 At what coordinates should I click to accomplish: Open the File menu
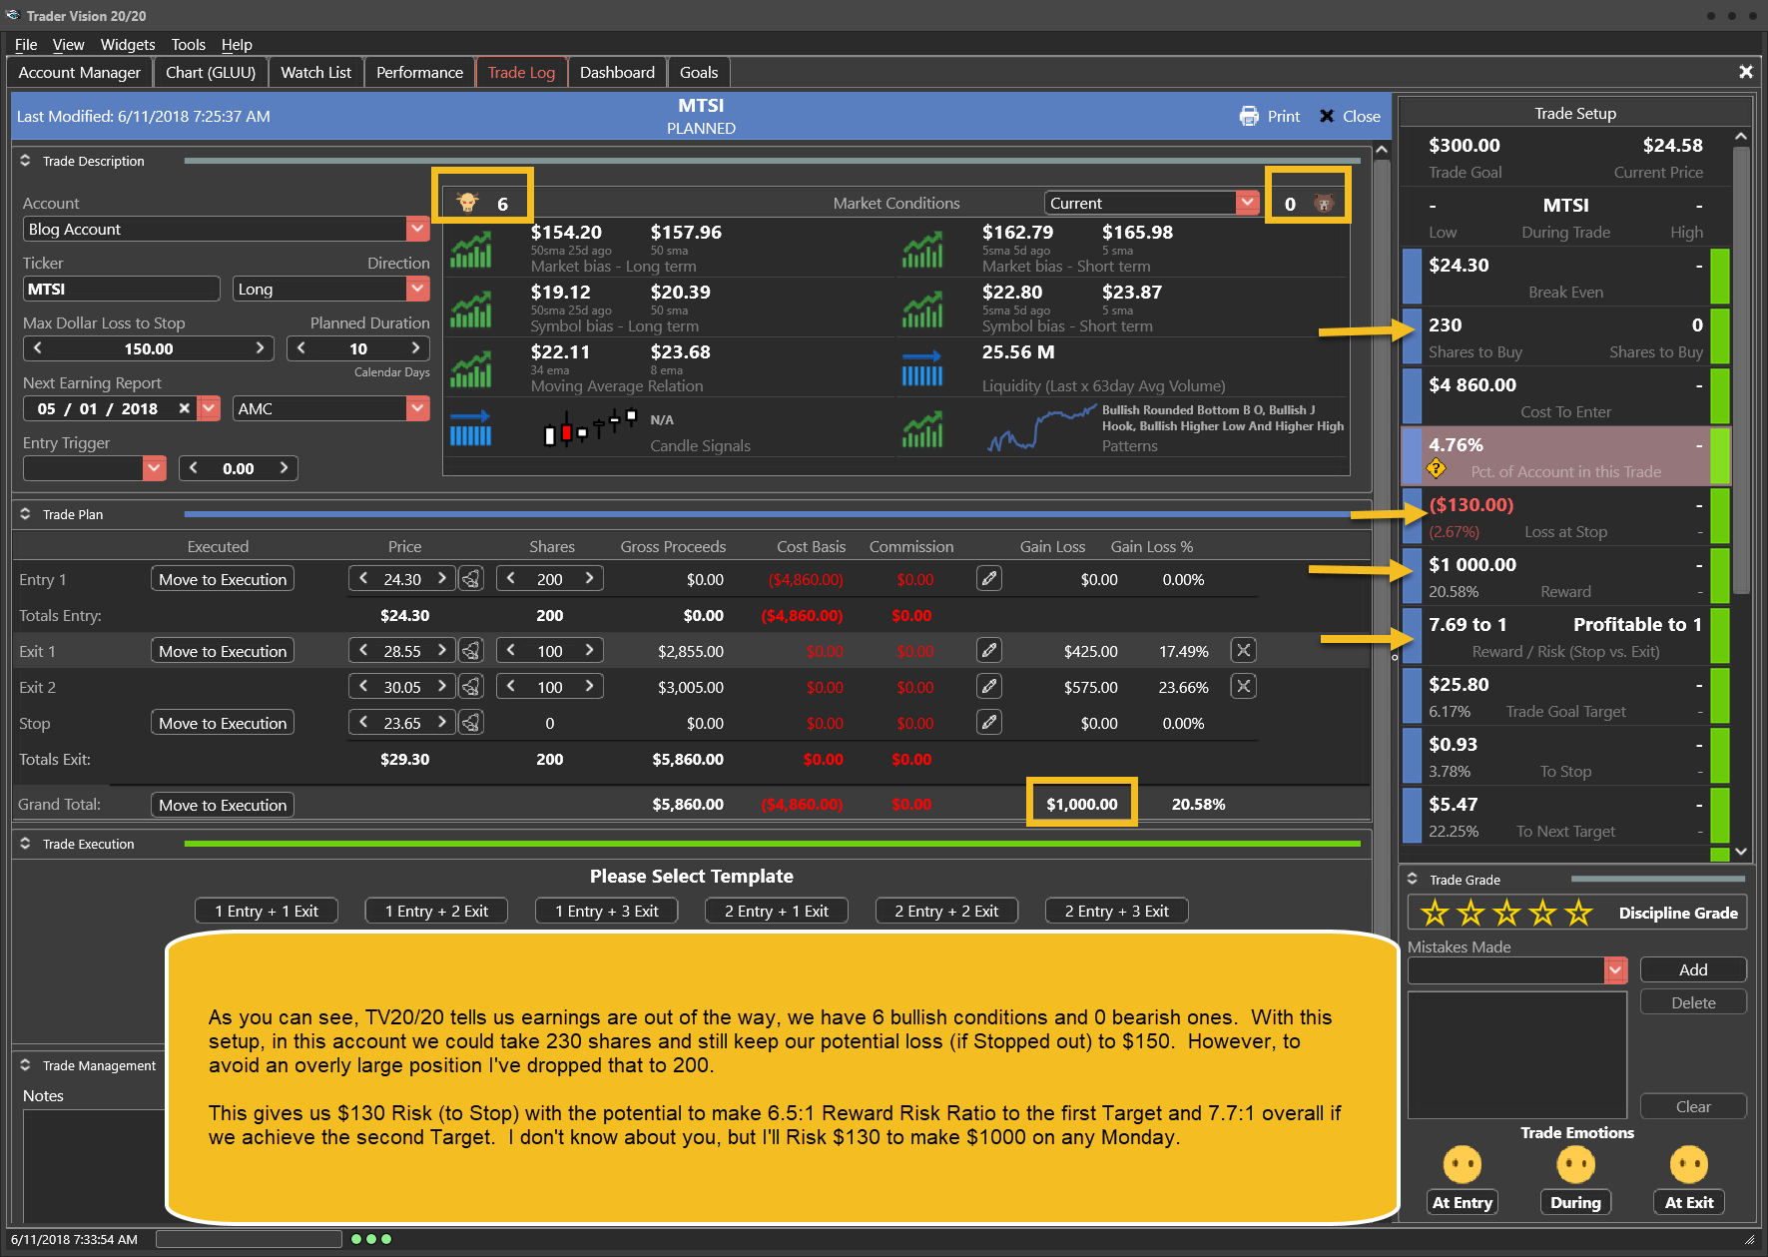coord(26,45)
